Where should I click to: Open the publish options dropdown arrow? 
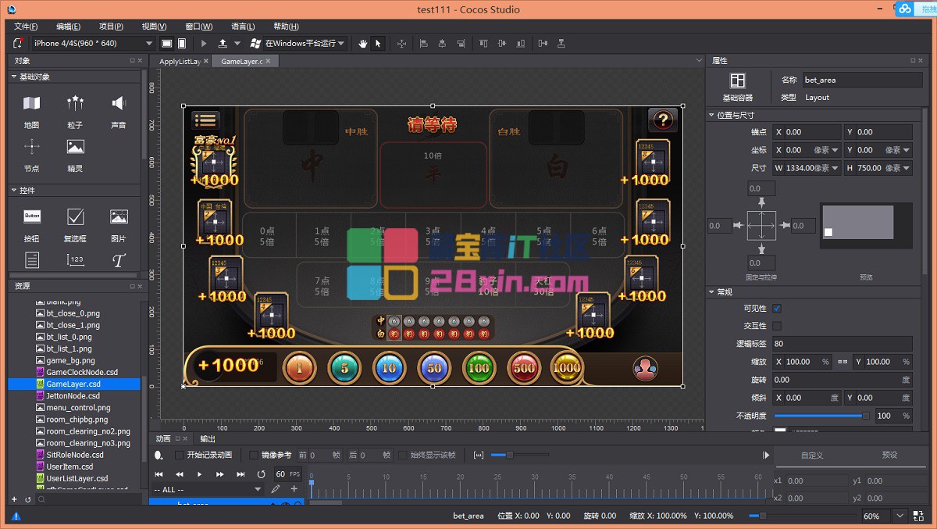(238, 44)
